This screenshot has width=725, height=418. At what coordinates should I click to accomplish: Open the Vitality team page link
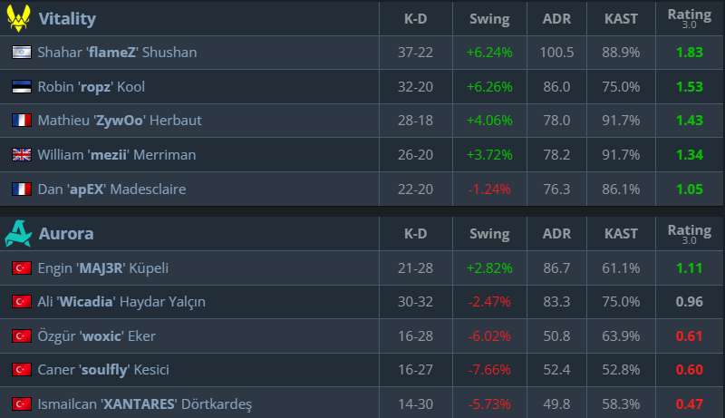67,19
